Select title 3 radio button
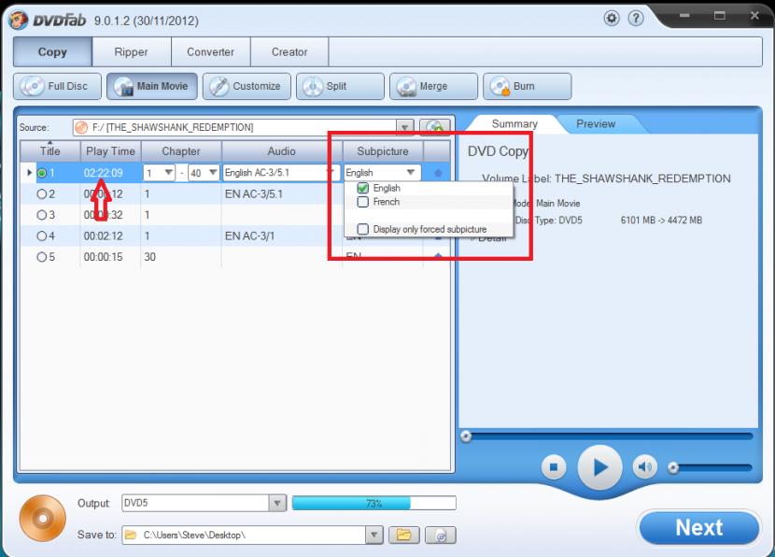The height and width of the screenshot is (557, 775). click(42, 215)
